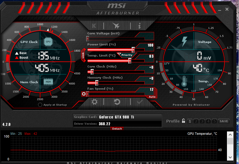The image size is (239, 164).
Task: Click the Power Limit slider handle
Action: pyautogui.click(x=133, y=50)
